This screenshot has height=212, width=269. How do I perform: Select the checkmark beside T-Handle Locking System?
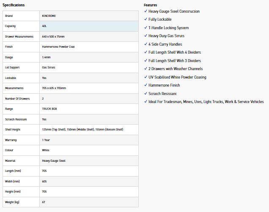145,27
